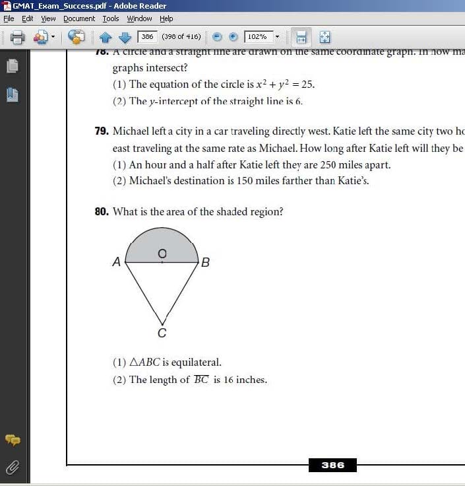Open the collaboration meeting icon
This screenshot has height=486, width=465.
[x=40, y=37]
